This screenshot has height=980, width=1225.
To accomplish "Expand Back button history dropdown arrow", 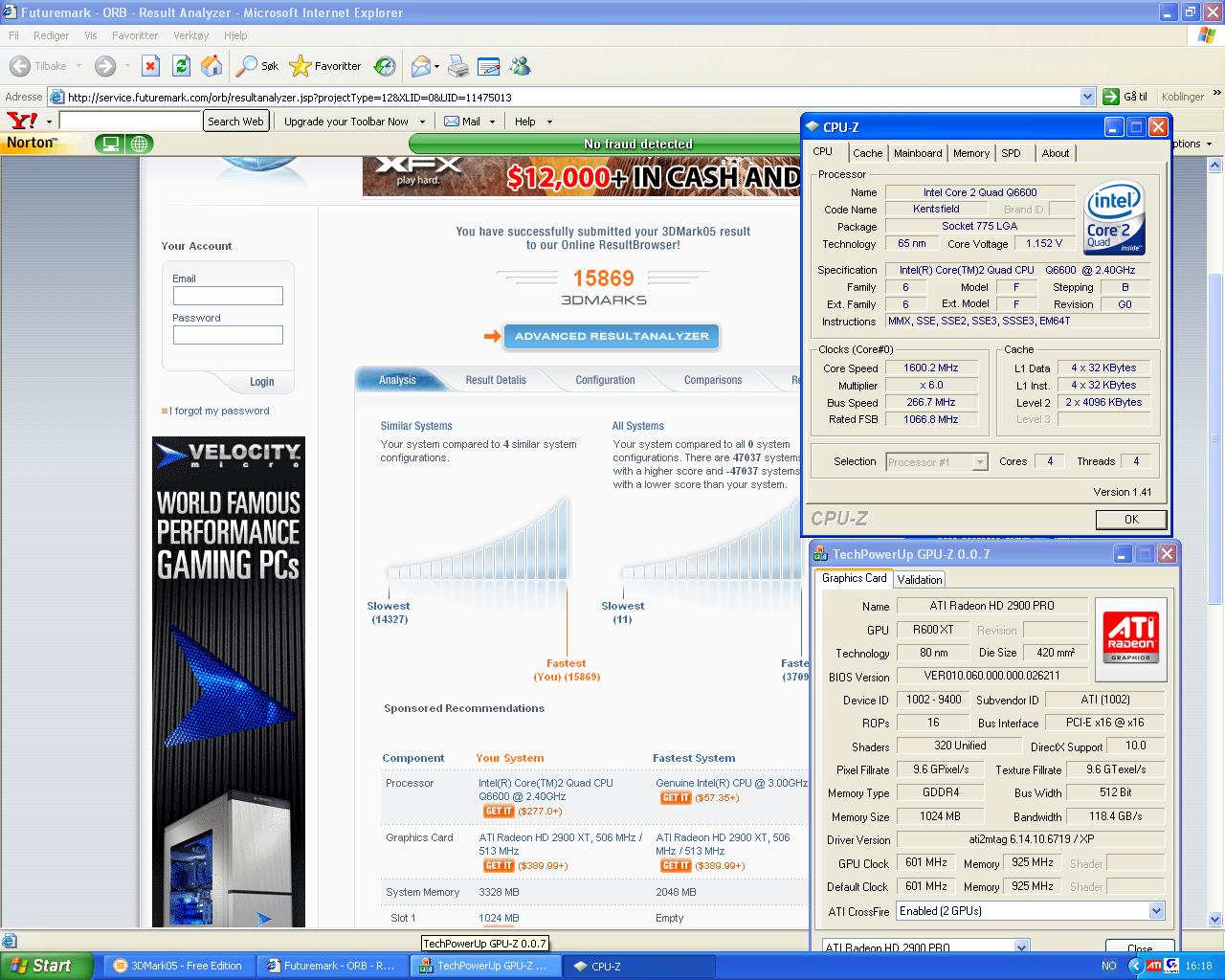I will point(78,66).
